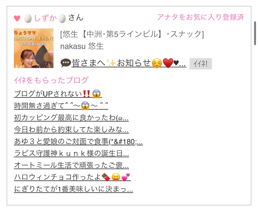Click the pink heart icon beside しずか
This screenshot has width=258, height=211.
tap(17, 18)
